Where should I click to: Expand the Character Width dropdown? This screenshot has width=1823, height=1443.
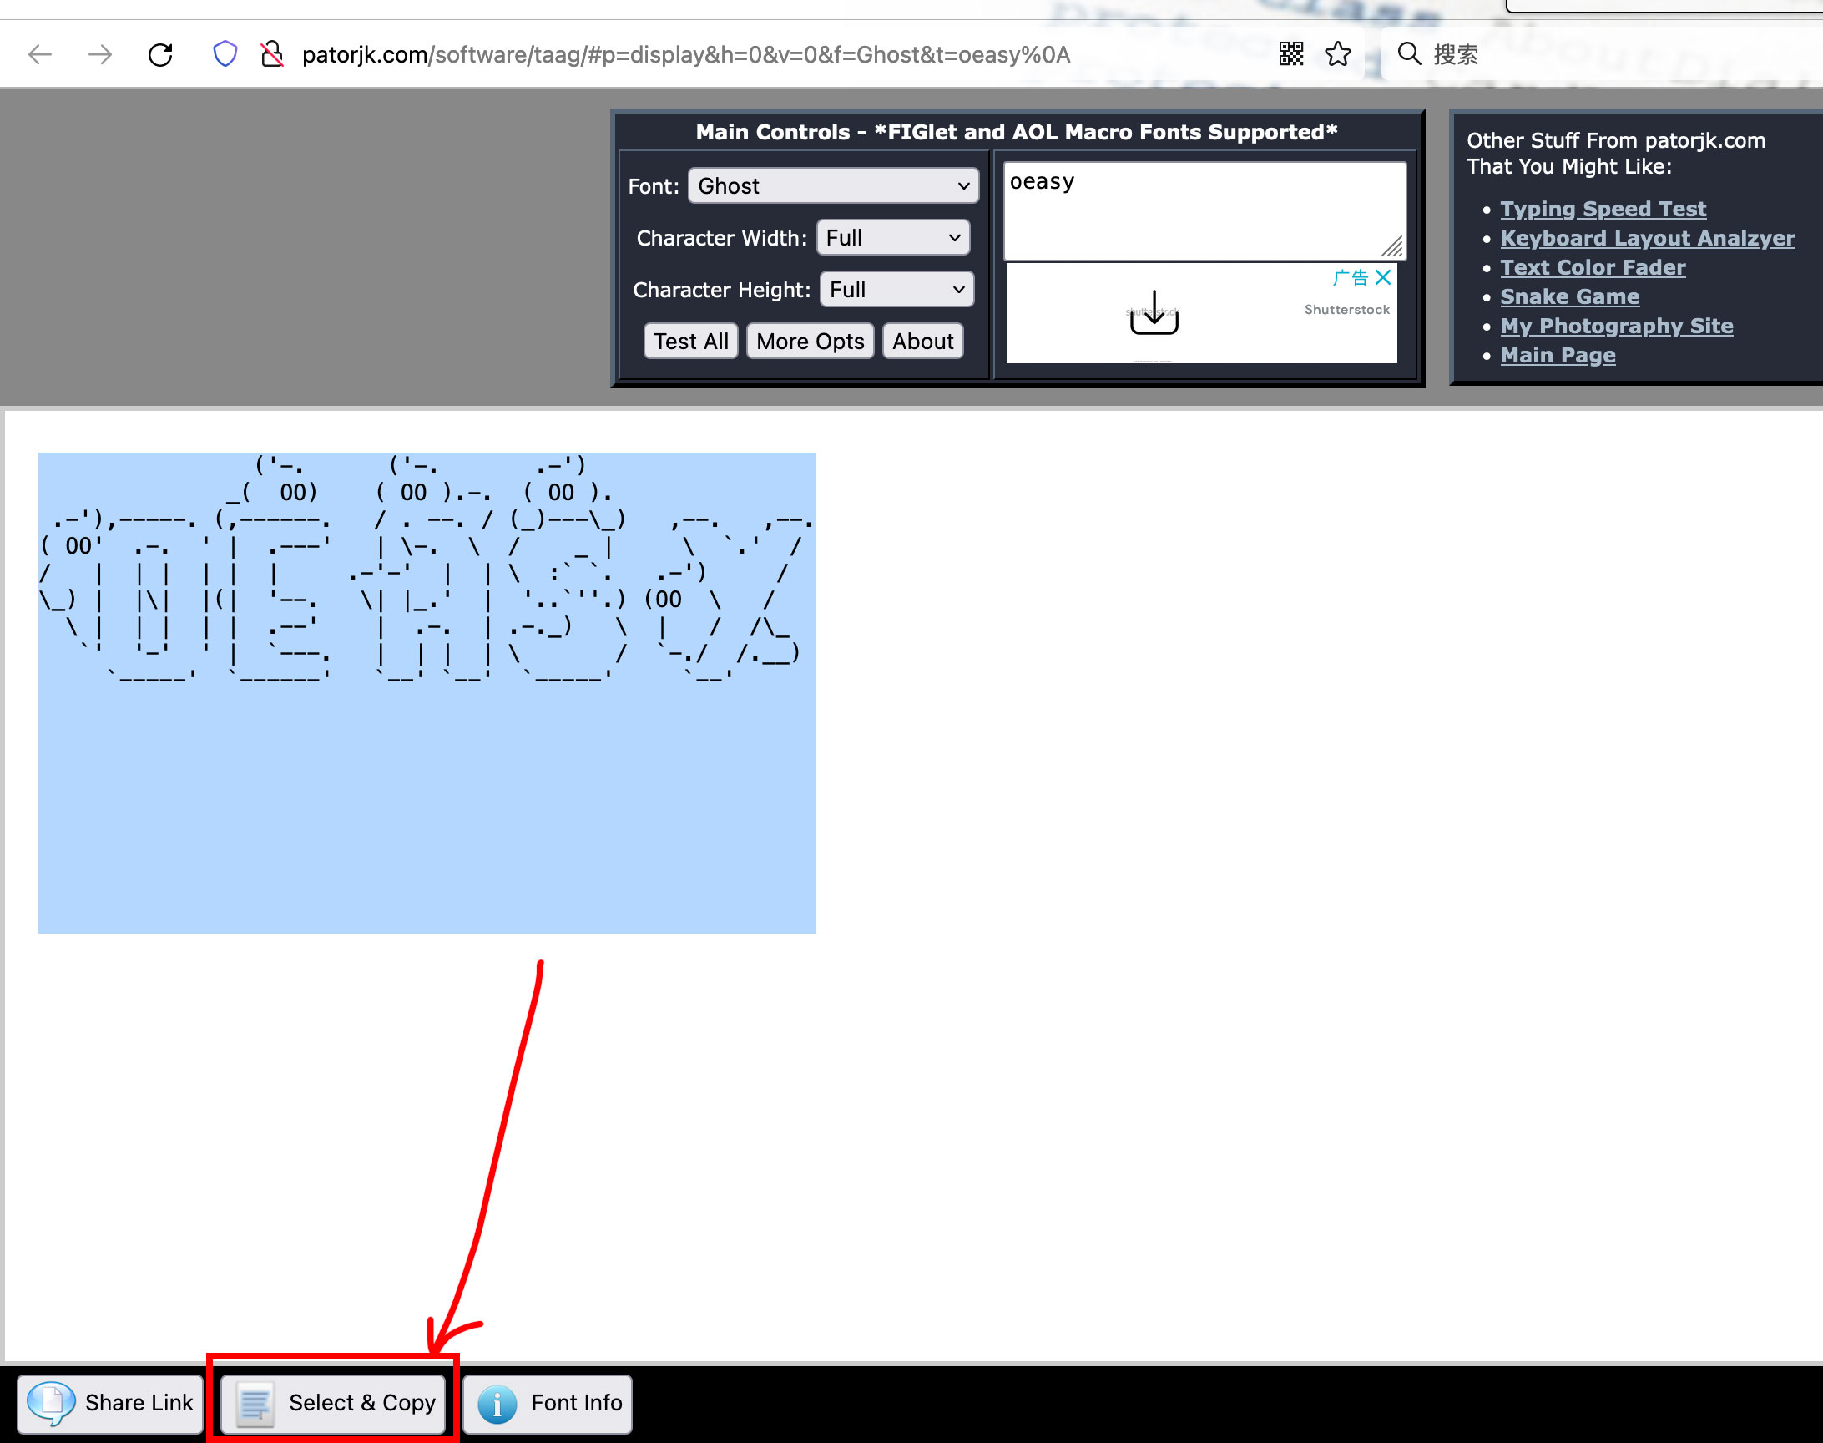click(892, 238)
